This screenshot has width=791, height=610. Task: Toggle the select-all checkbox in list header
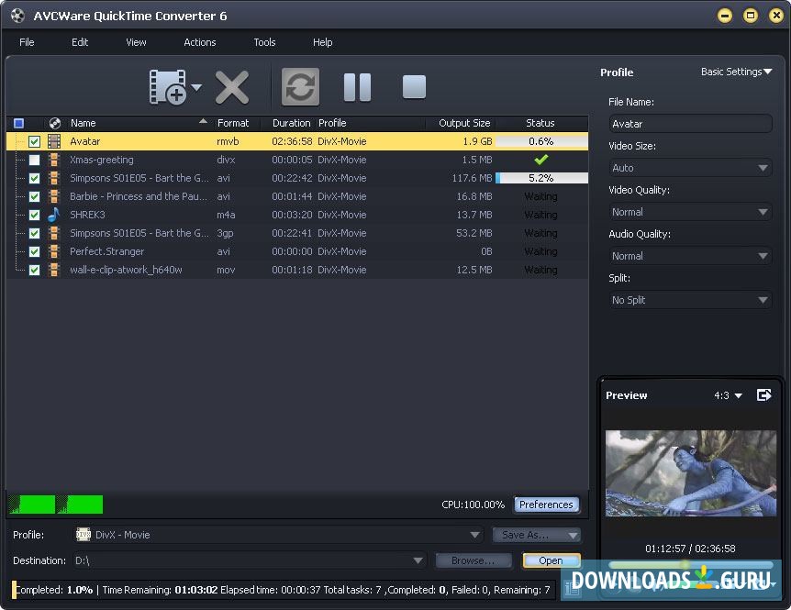click(17, 122)
